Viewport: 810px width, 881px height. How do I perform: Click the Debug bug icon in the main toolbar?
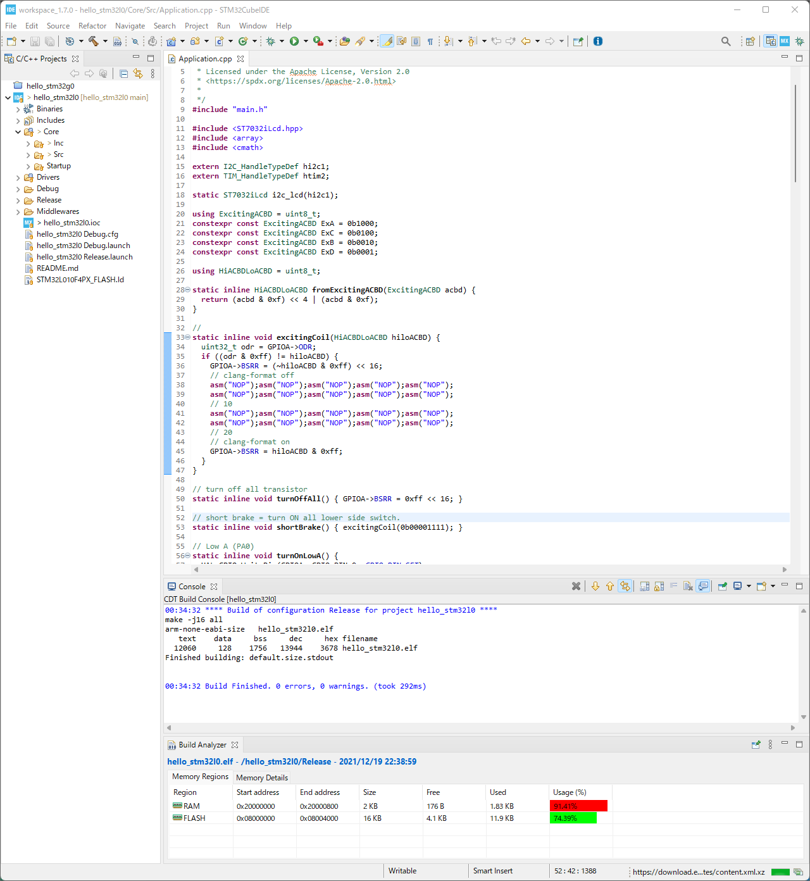click(x=271, y=41)
